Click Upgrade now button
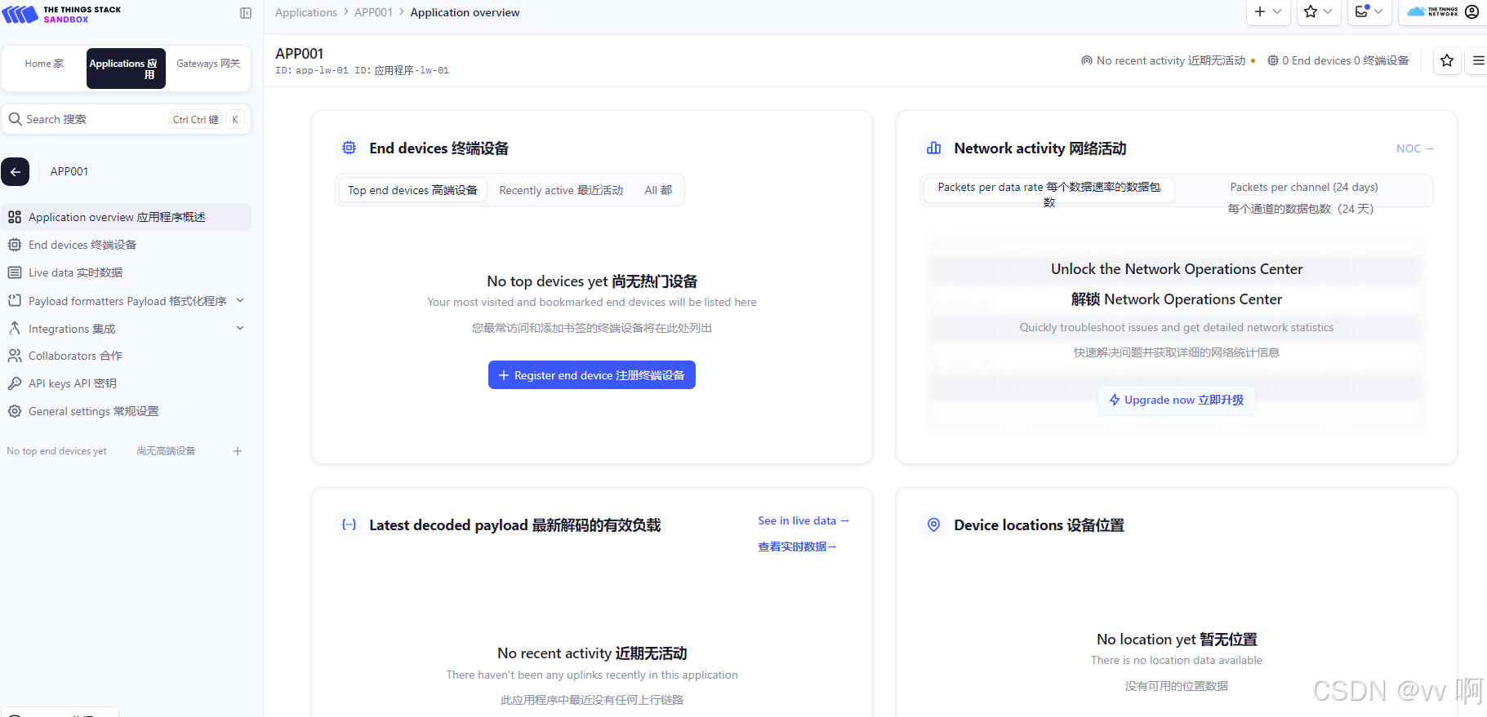This screenshot has height=717, width=1487. point(1177,400)
